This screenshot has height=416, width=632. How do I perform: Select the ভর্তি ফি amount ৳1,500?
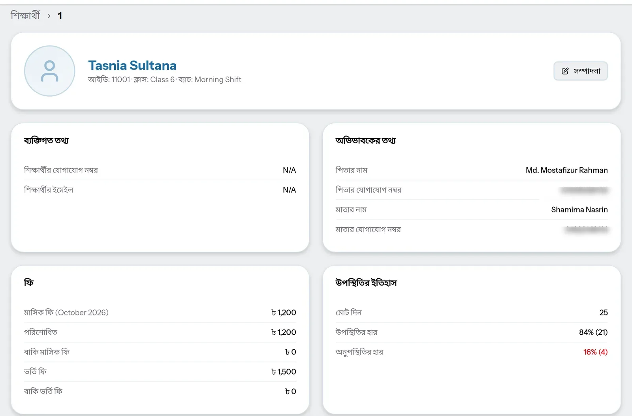[284, 372]
